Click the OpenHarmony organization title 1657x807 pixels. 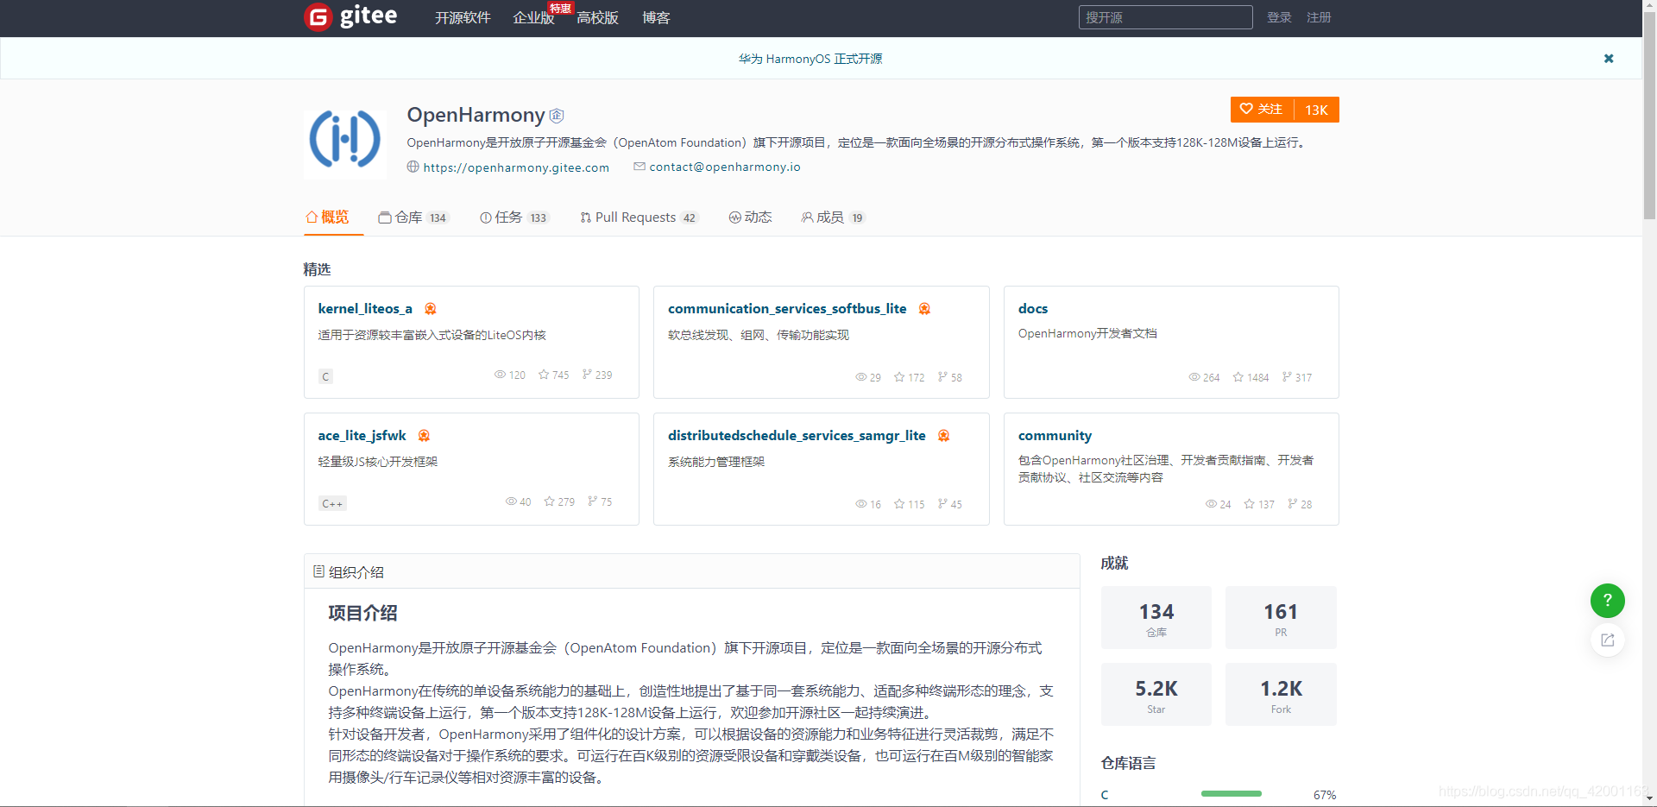[476, 115]
